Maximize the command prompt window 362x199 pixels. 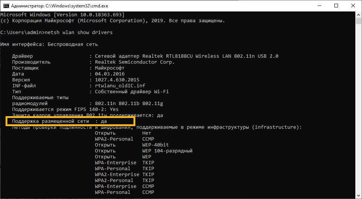click(x=336, y=6)
